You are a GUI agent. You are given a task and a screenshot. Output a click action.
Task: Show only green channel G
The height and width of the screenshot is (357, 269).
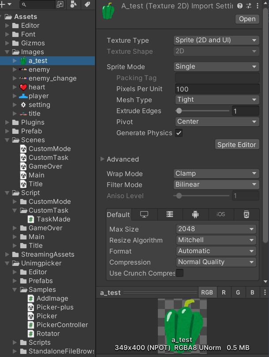(x=238, y=293)
